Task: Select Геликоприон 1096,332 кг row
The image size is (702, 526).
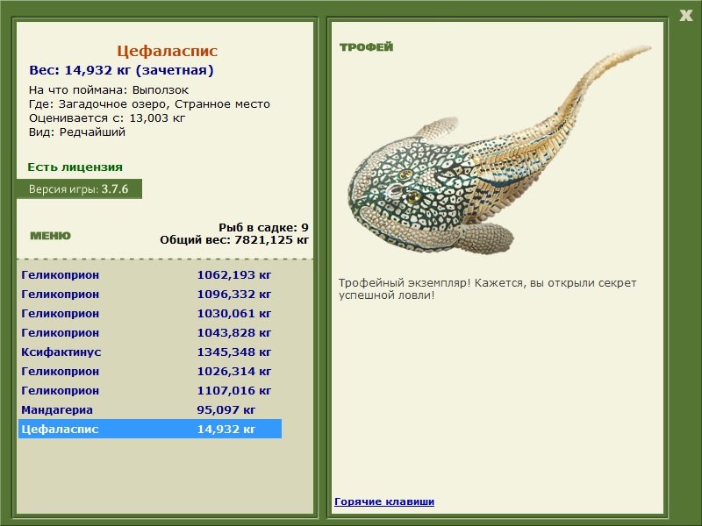Action: coord(150,294)
